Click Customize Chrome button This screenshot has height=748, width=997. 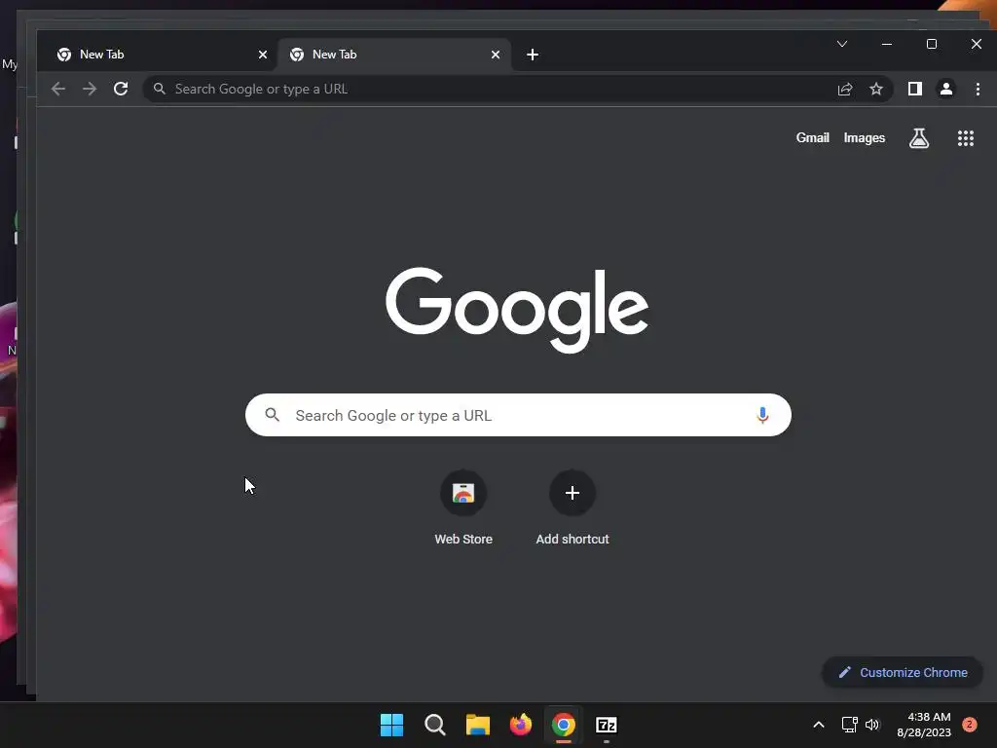903,672
